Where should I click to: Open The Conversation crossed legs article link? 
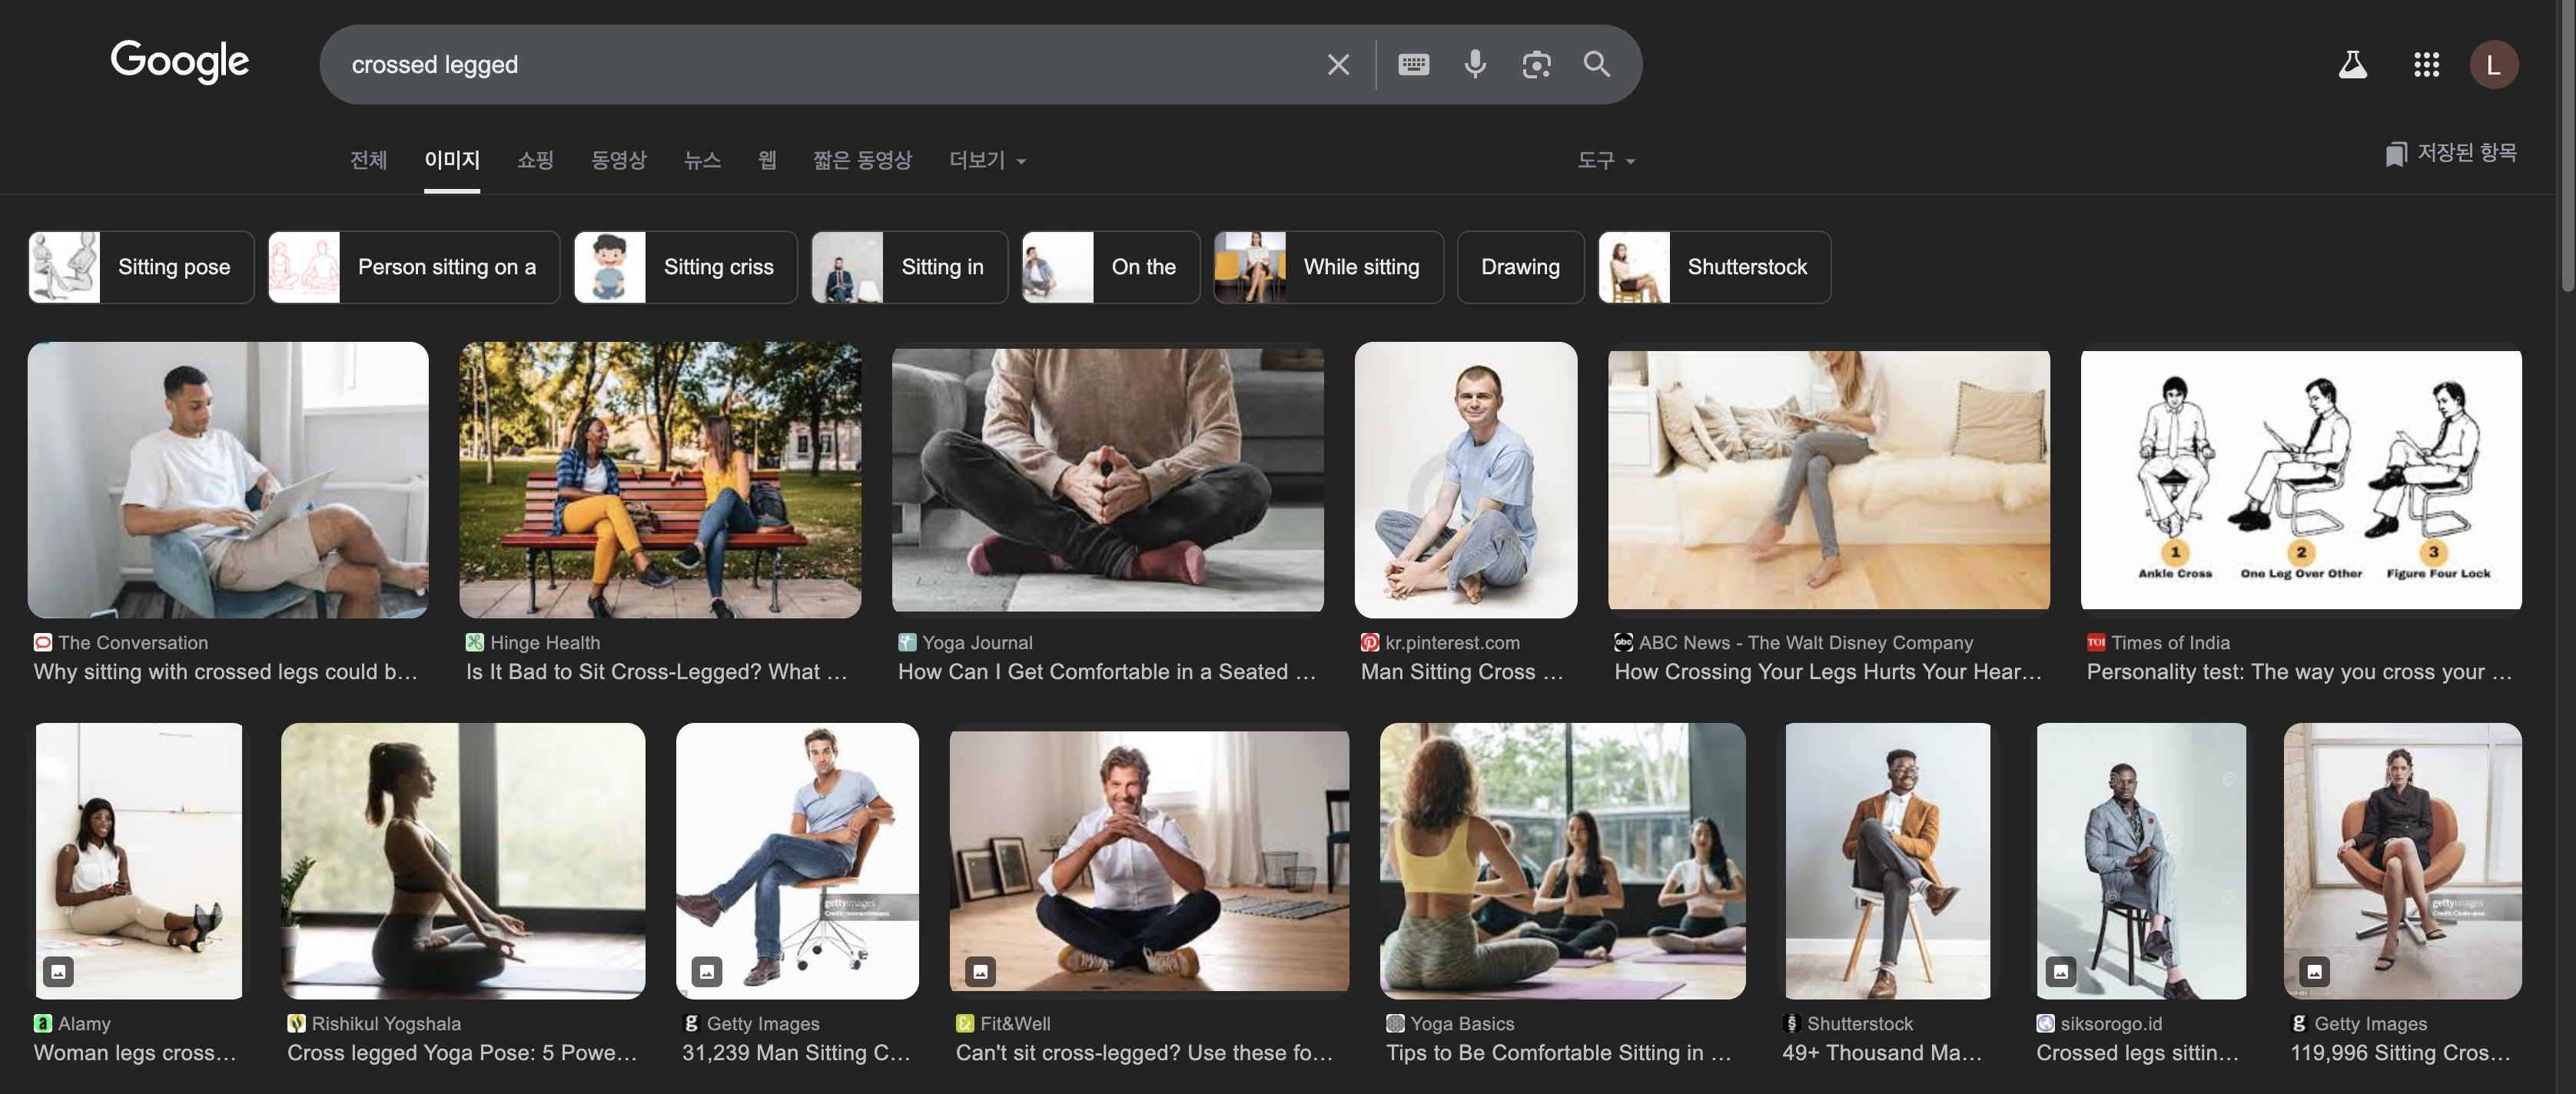(x=225, y=671)
